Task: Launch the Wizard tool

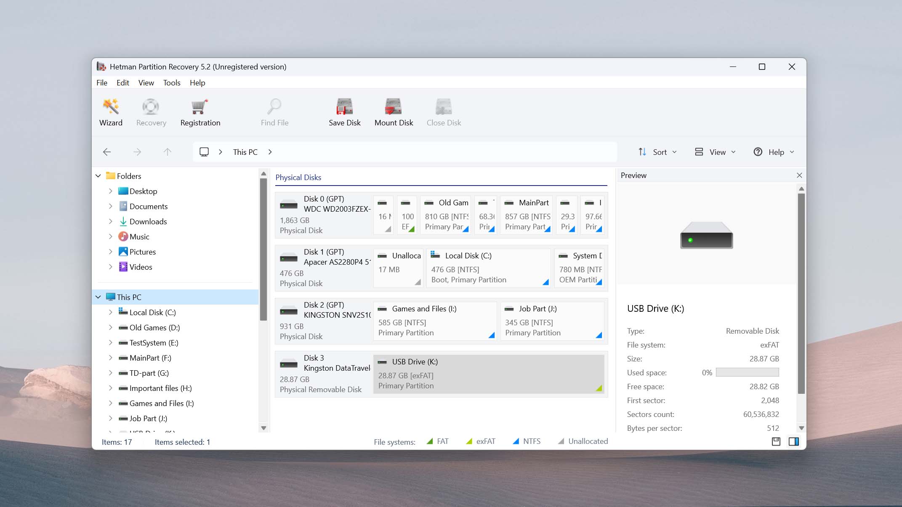Action: 111,112
